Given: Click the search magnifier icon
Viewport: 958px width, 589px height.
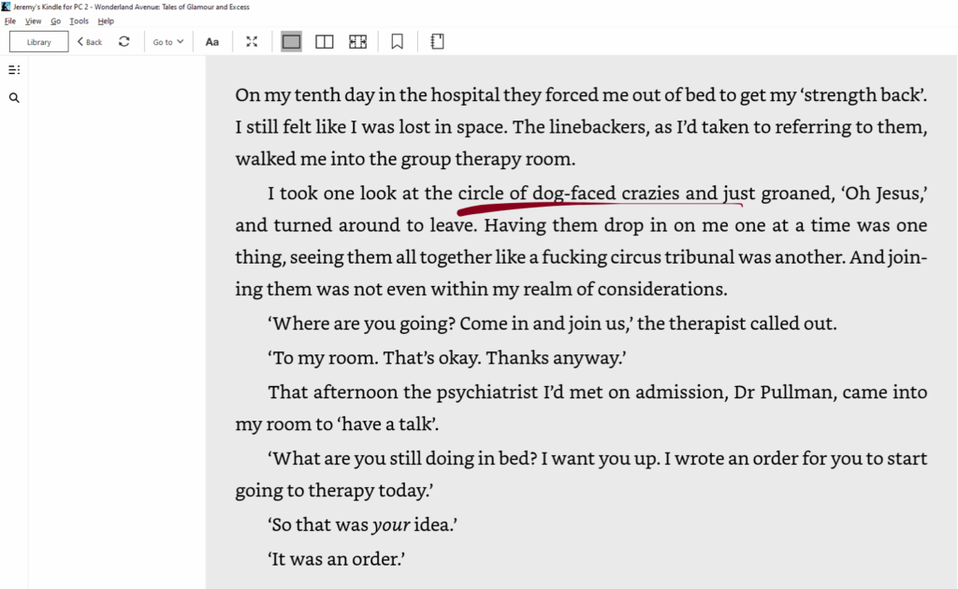Looking at the screenshot, I should point(14,97).
